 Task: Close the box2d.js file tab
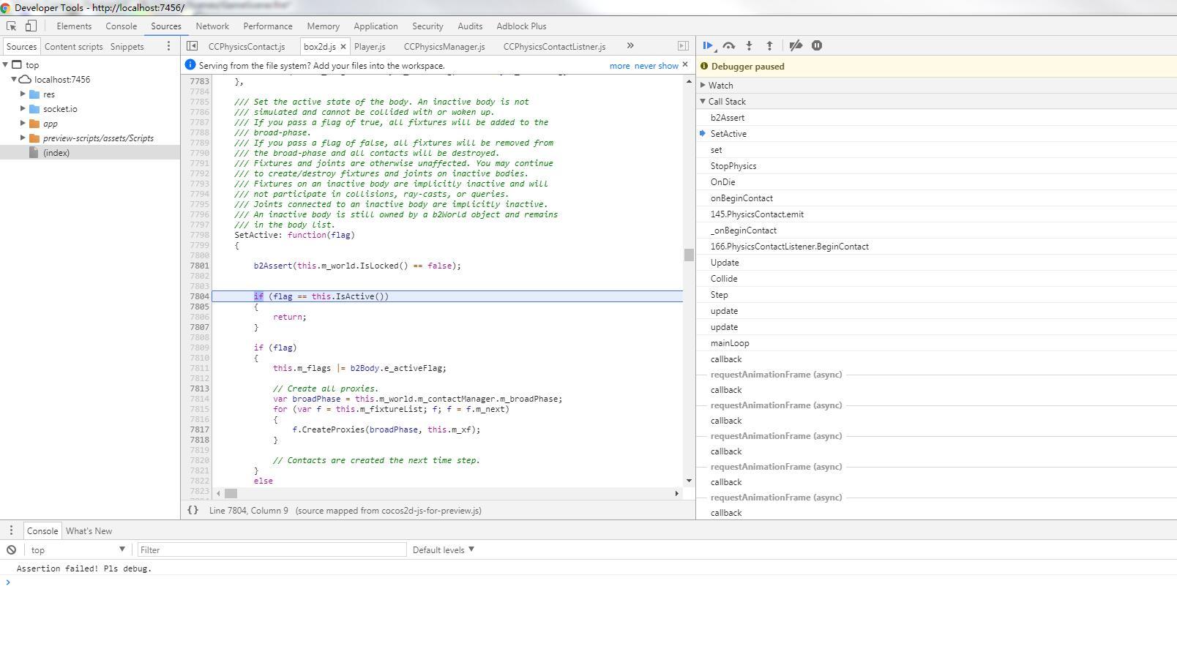pyautogui.click(x=343, y=47)
